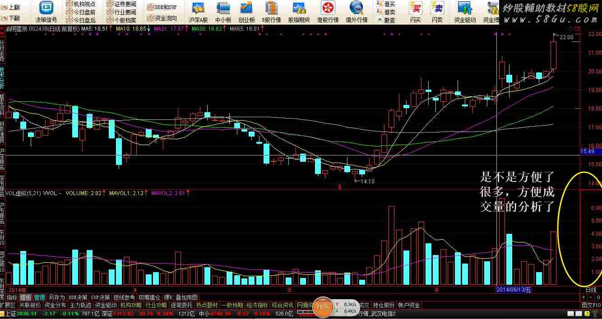Toggle the 模板 indicator template button
602x319 pixels.
point(26,297)
